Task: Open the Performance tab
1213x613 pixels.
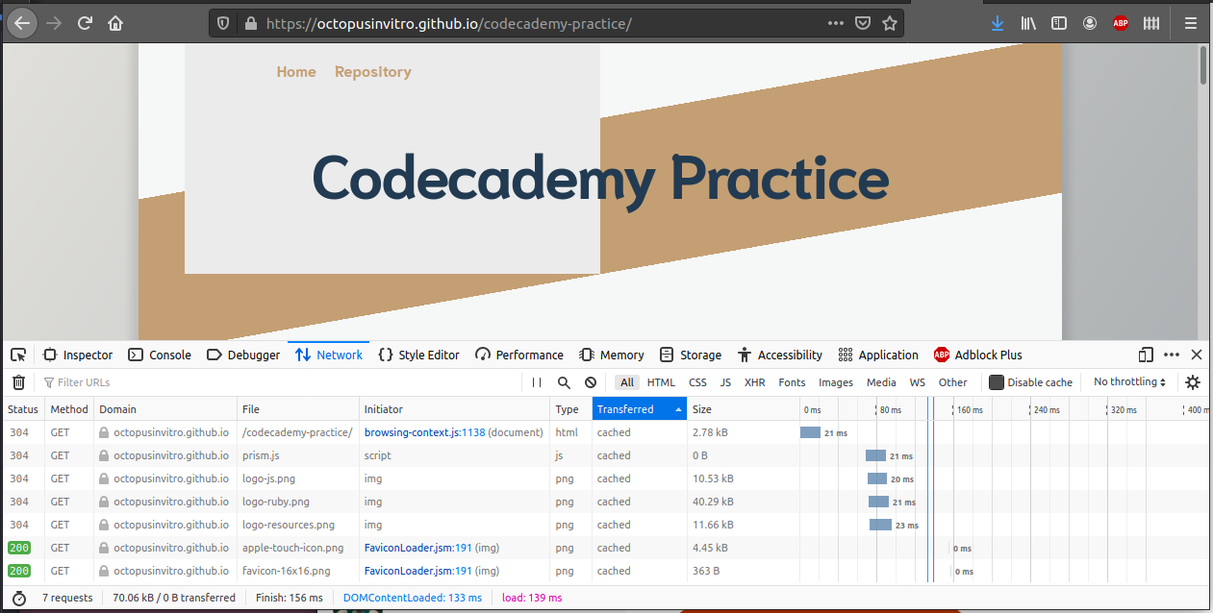Action: [519, 355]
